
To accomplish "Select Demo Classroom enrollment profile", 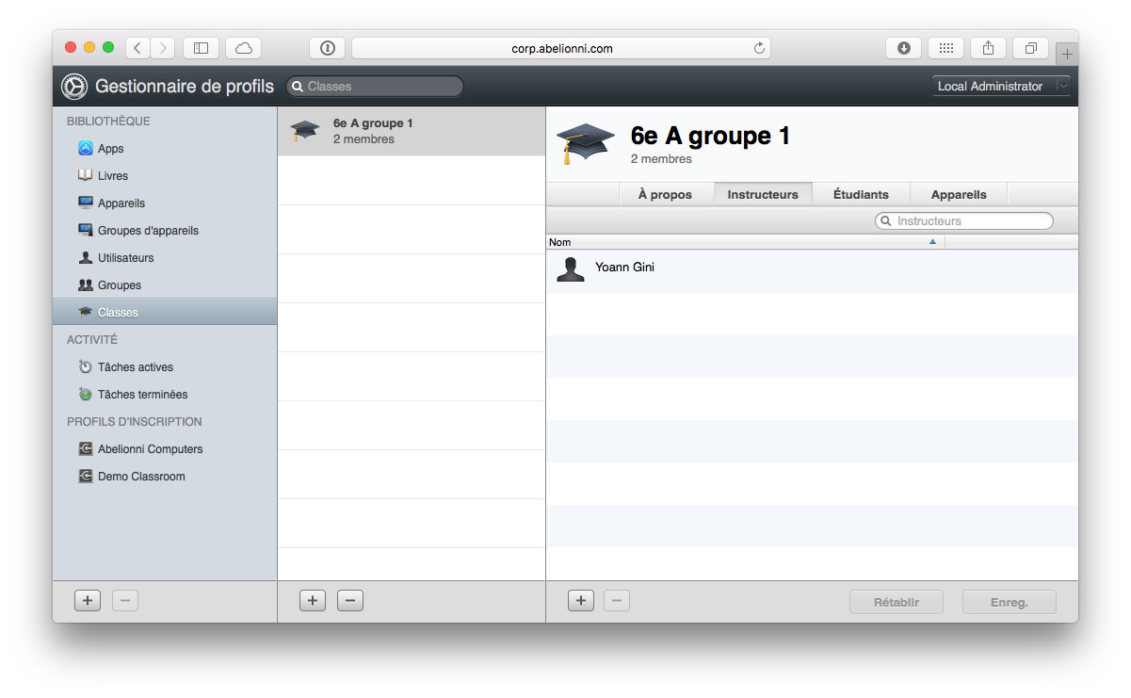I will 141,477.
